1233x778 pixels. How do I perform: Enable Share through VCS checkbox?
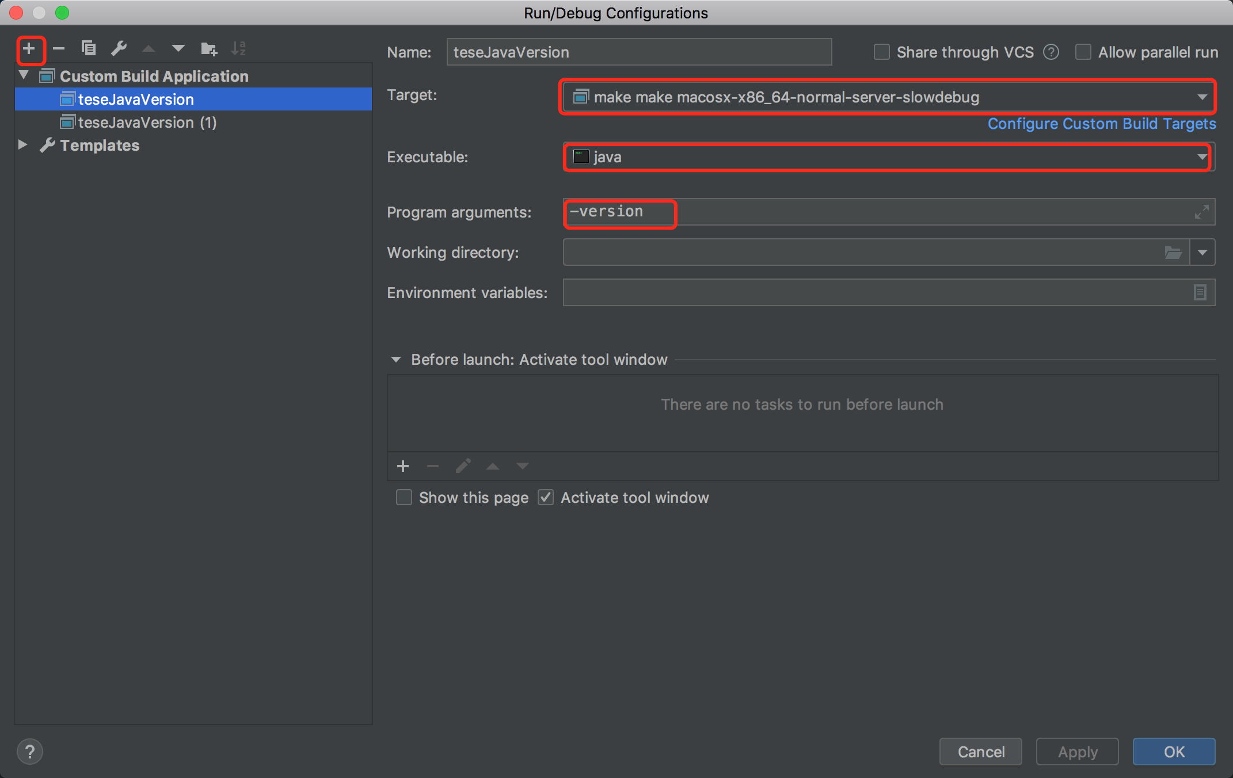[882, 52]
